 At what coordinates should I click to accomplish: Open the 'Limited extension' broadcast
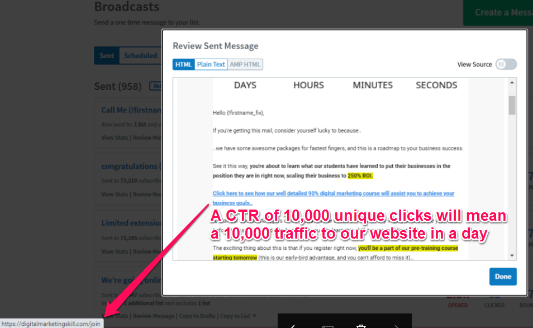pyautogui.click(x=131, y=223)
